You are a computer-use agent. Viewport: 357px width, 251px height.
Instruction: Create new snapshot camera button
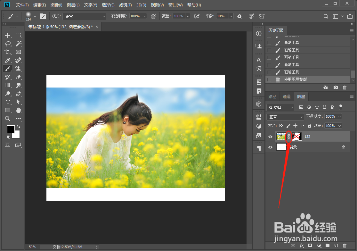coord(336,87)
